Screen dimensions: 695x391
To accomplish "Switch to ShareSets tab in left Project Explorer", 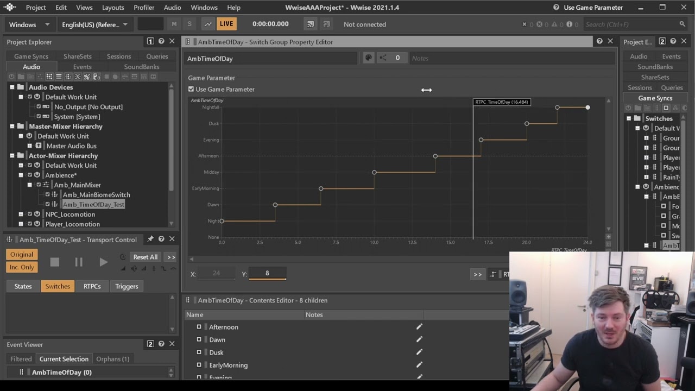I will [77, 56].
